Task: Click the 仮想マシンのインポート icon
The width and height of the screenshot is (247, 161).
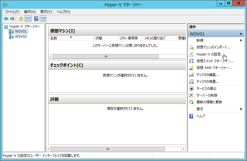Action: pyautogui.click(x=191, y=47)
